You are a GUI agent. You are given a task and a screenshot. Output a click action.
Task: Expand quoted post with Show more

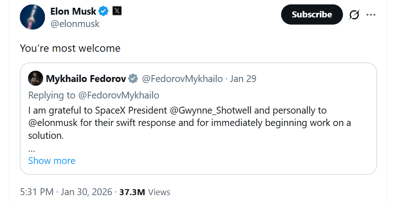(52, 161)
